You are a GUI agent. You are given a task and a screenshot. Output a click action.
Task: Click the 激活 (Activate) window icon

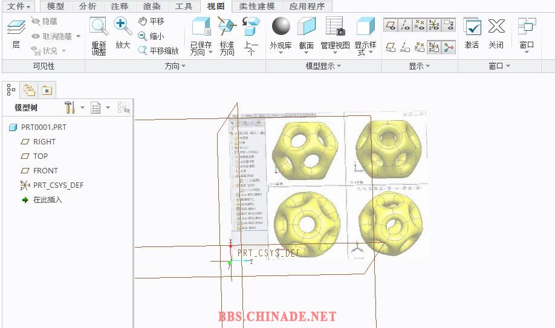click(x=472, y=27)
